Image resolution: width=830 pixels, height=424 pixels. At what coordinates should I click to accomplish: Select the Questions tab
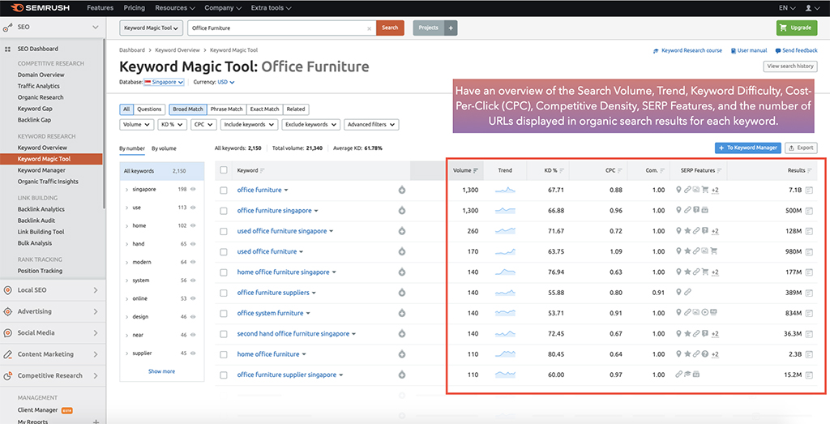(x=149, y=109)
